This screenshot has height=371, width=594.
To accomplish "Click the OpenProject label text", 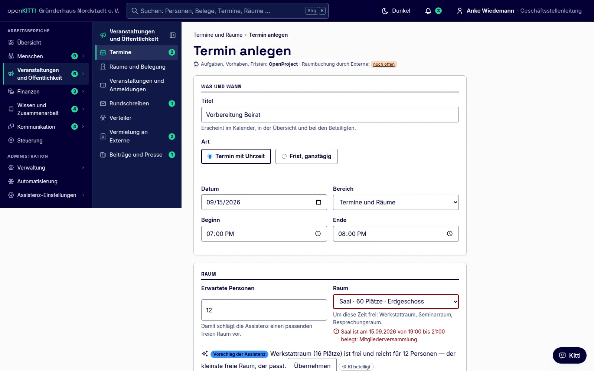I will (283, 64).
